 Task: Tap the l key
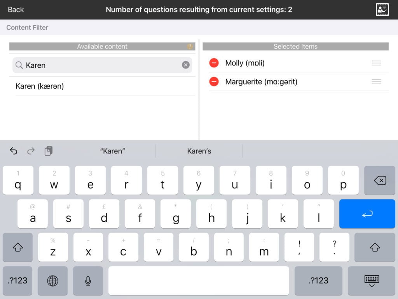tap(319, 214)
